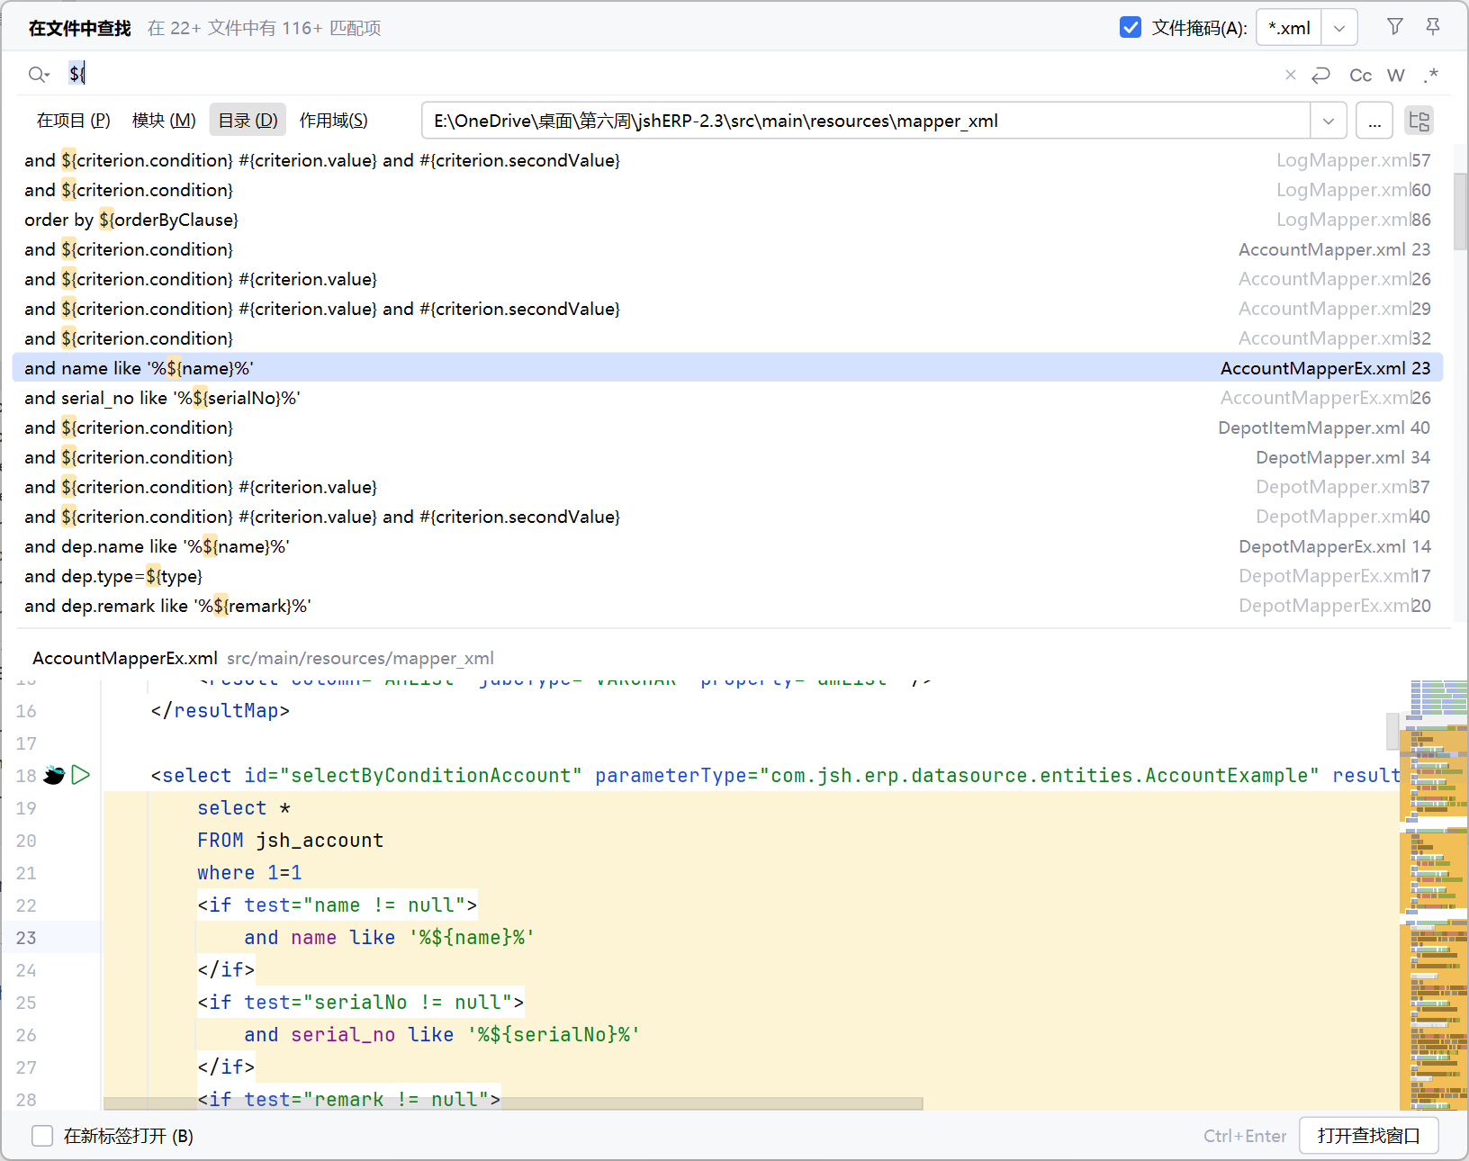1469x1161 pixels.
Task: Select result DepotMapper.xml line 34
Action: coord(727,457)
